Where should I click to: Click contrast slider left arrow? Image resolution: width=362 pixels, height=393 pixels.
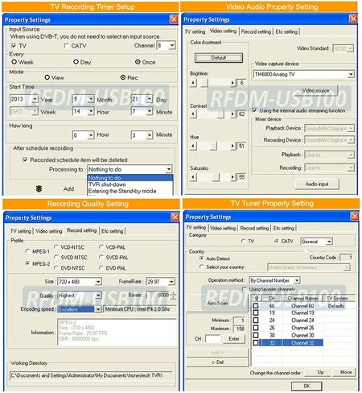tap(193, 114)
